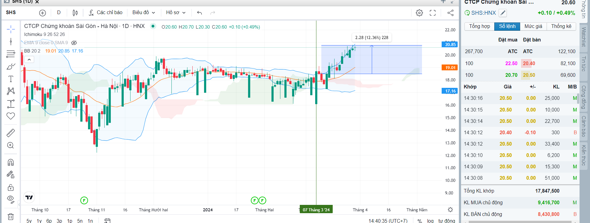Open the candlestick chart style menu
Viewport: 590px width, 223px height.
(75, 13)
